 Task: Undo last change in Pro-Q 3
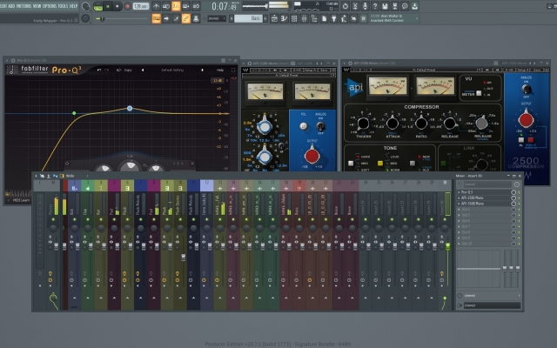coord(99,70)
